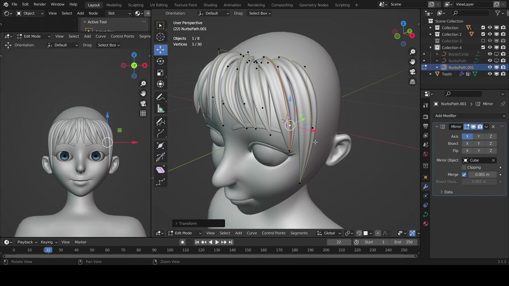
Task: Open the Edit Mode dropdown in main viewport
Action: (184, 233)
